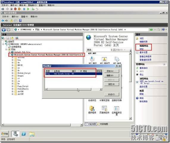Click Server Manager toolbar help icon
The image size is (170, 143).
point(20,20)
